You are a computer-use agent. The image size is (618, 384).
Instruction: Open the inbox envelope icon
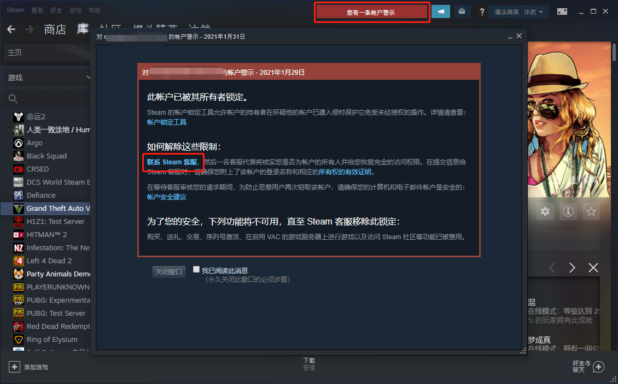point(462,11)
